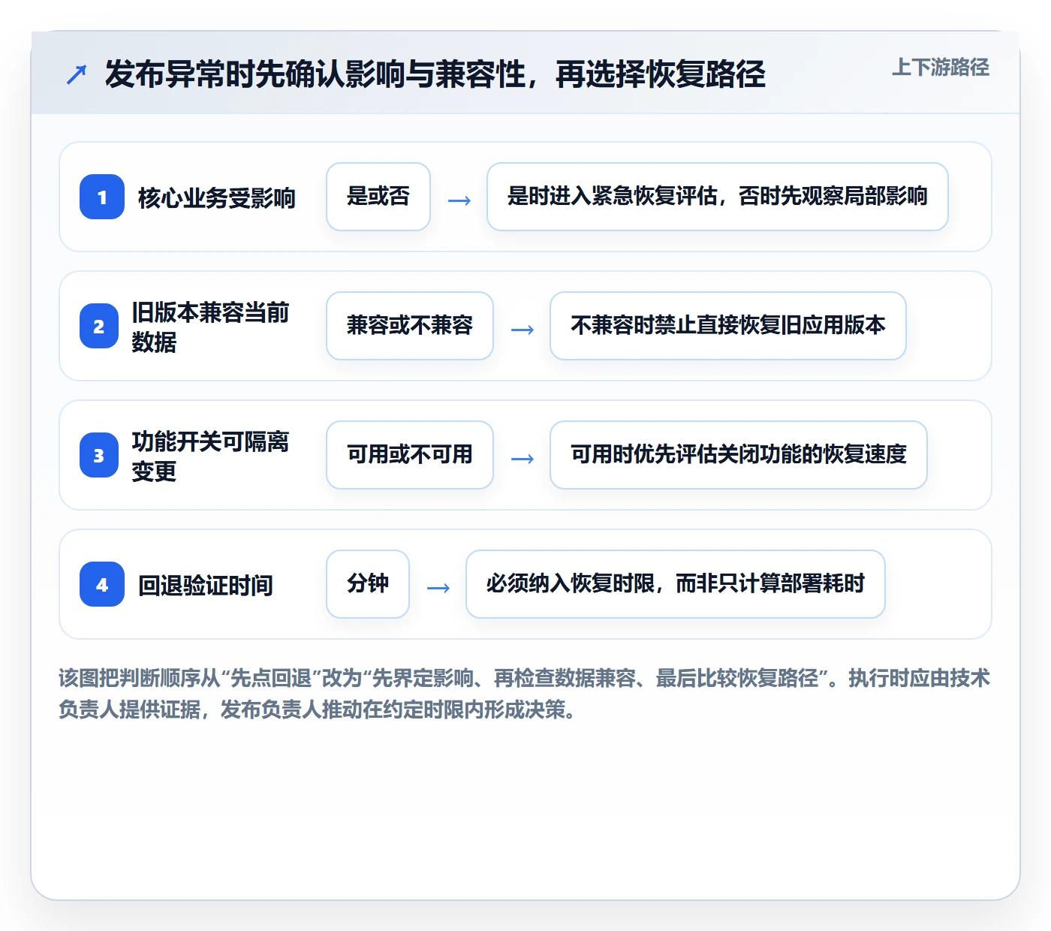The image size is (1051, 931).
Task: Click the 核心业务受影响 label
Action: [217, 198]
